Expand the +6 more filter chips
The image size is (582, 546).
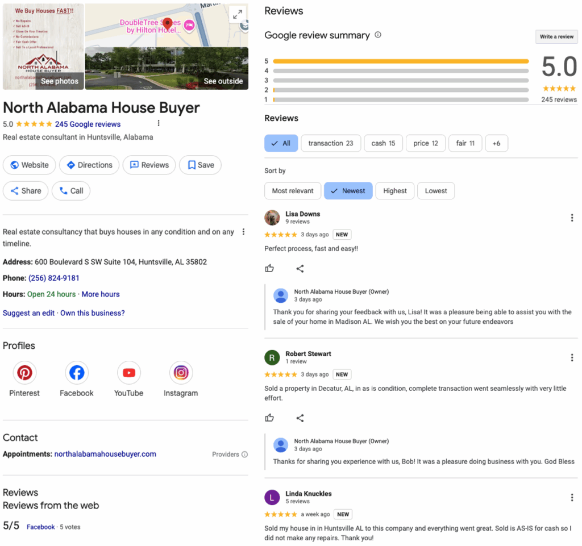coord(497,143)
